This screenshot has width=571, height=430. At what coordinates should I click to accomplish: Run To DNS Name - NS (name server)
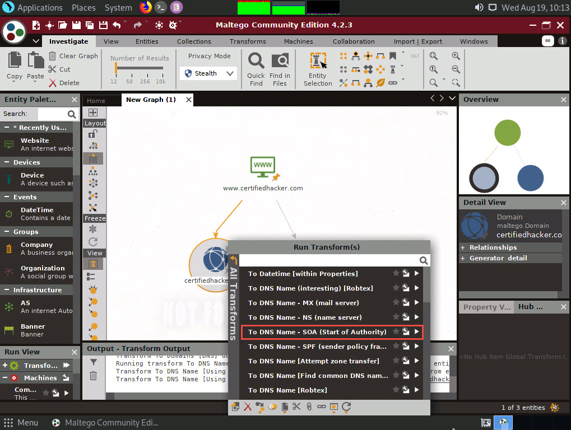pyautogui.click(x=416, y=317)
